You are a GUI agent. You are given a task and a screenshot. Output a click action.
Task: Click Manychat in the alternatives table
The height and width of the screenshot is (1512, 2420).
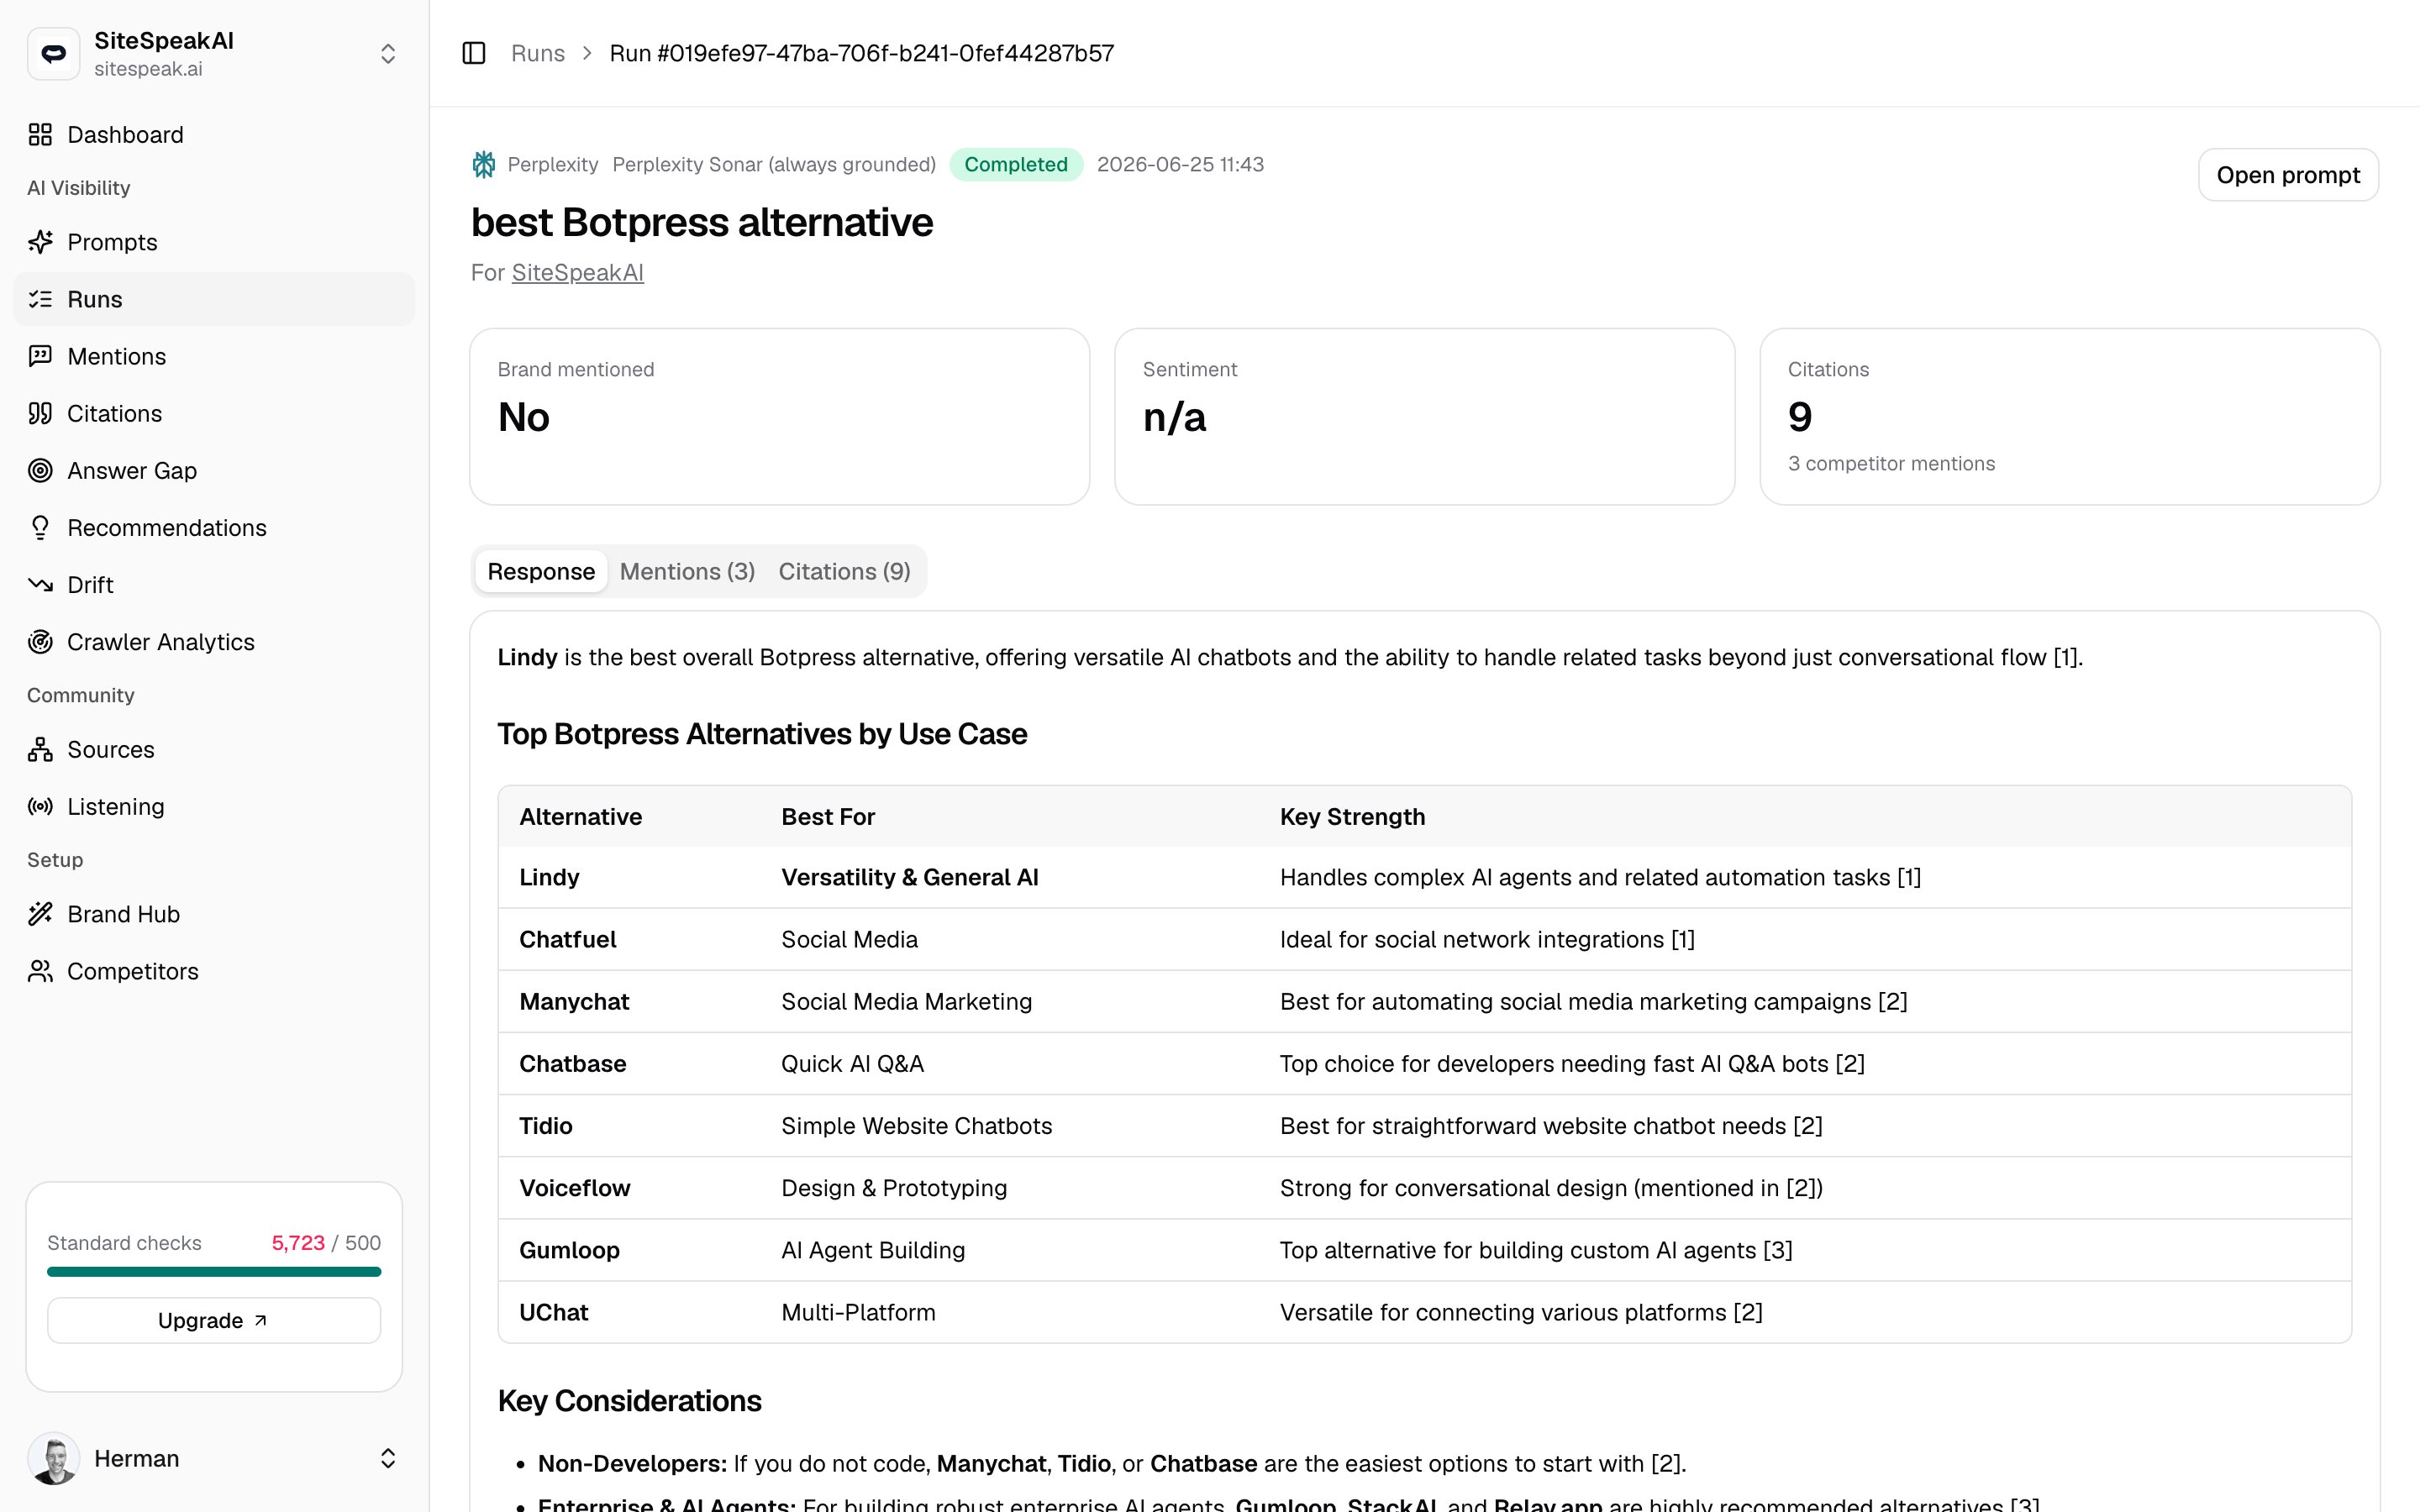click(574, 1001)
